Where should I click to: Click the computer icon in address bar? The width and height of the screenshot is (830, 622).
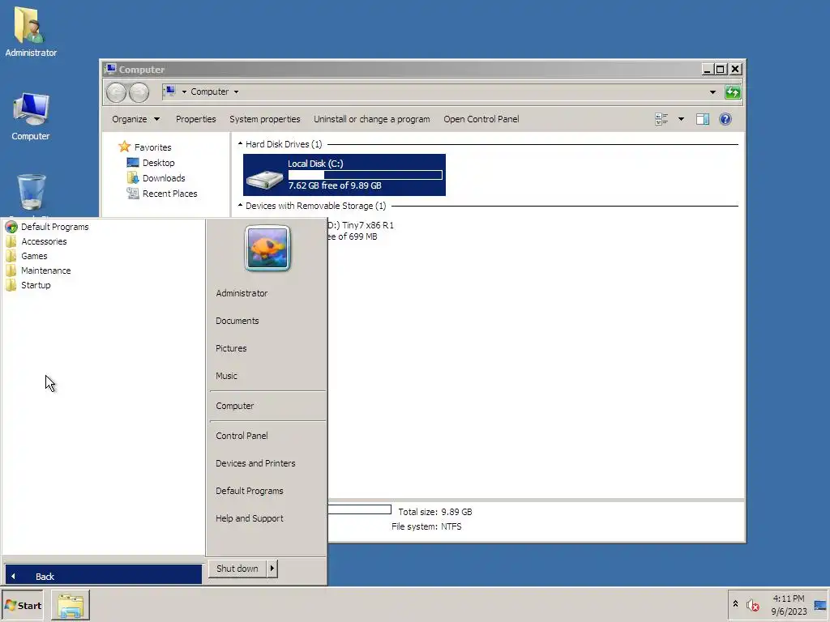click(169, 91)
